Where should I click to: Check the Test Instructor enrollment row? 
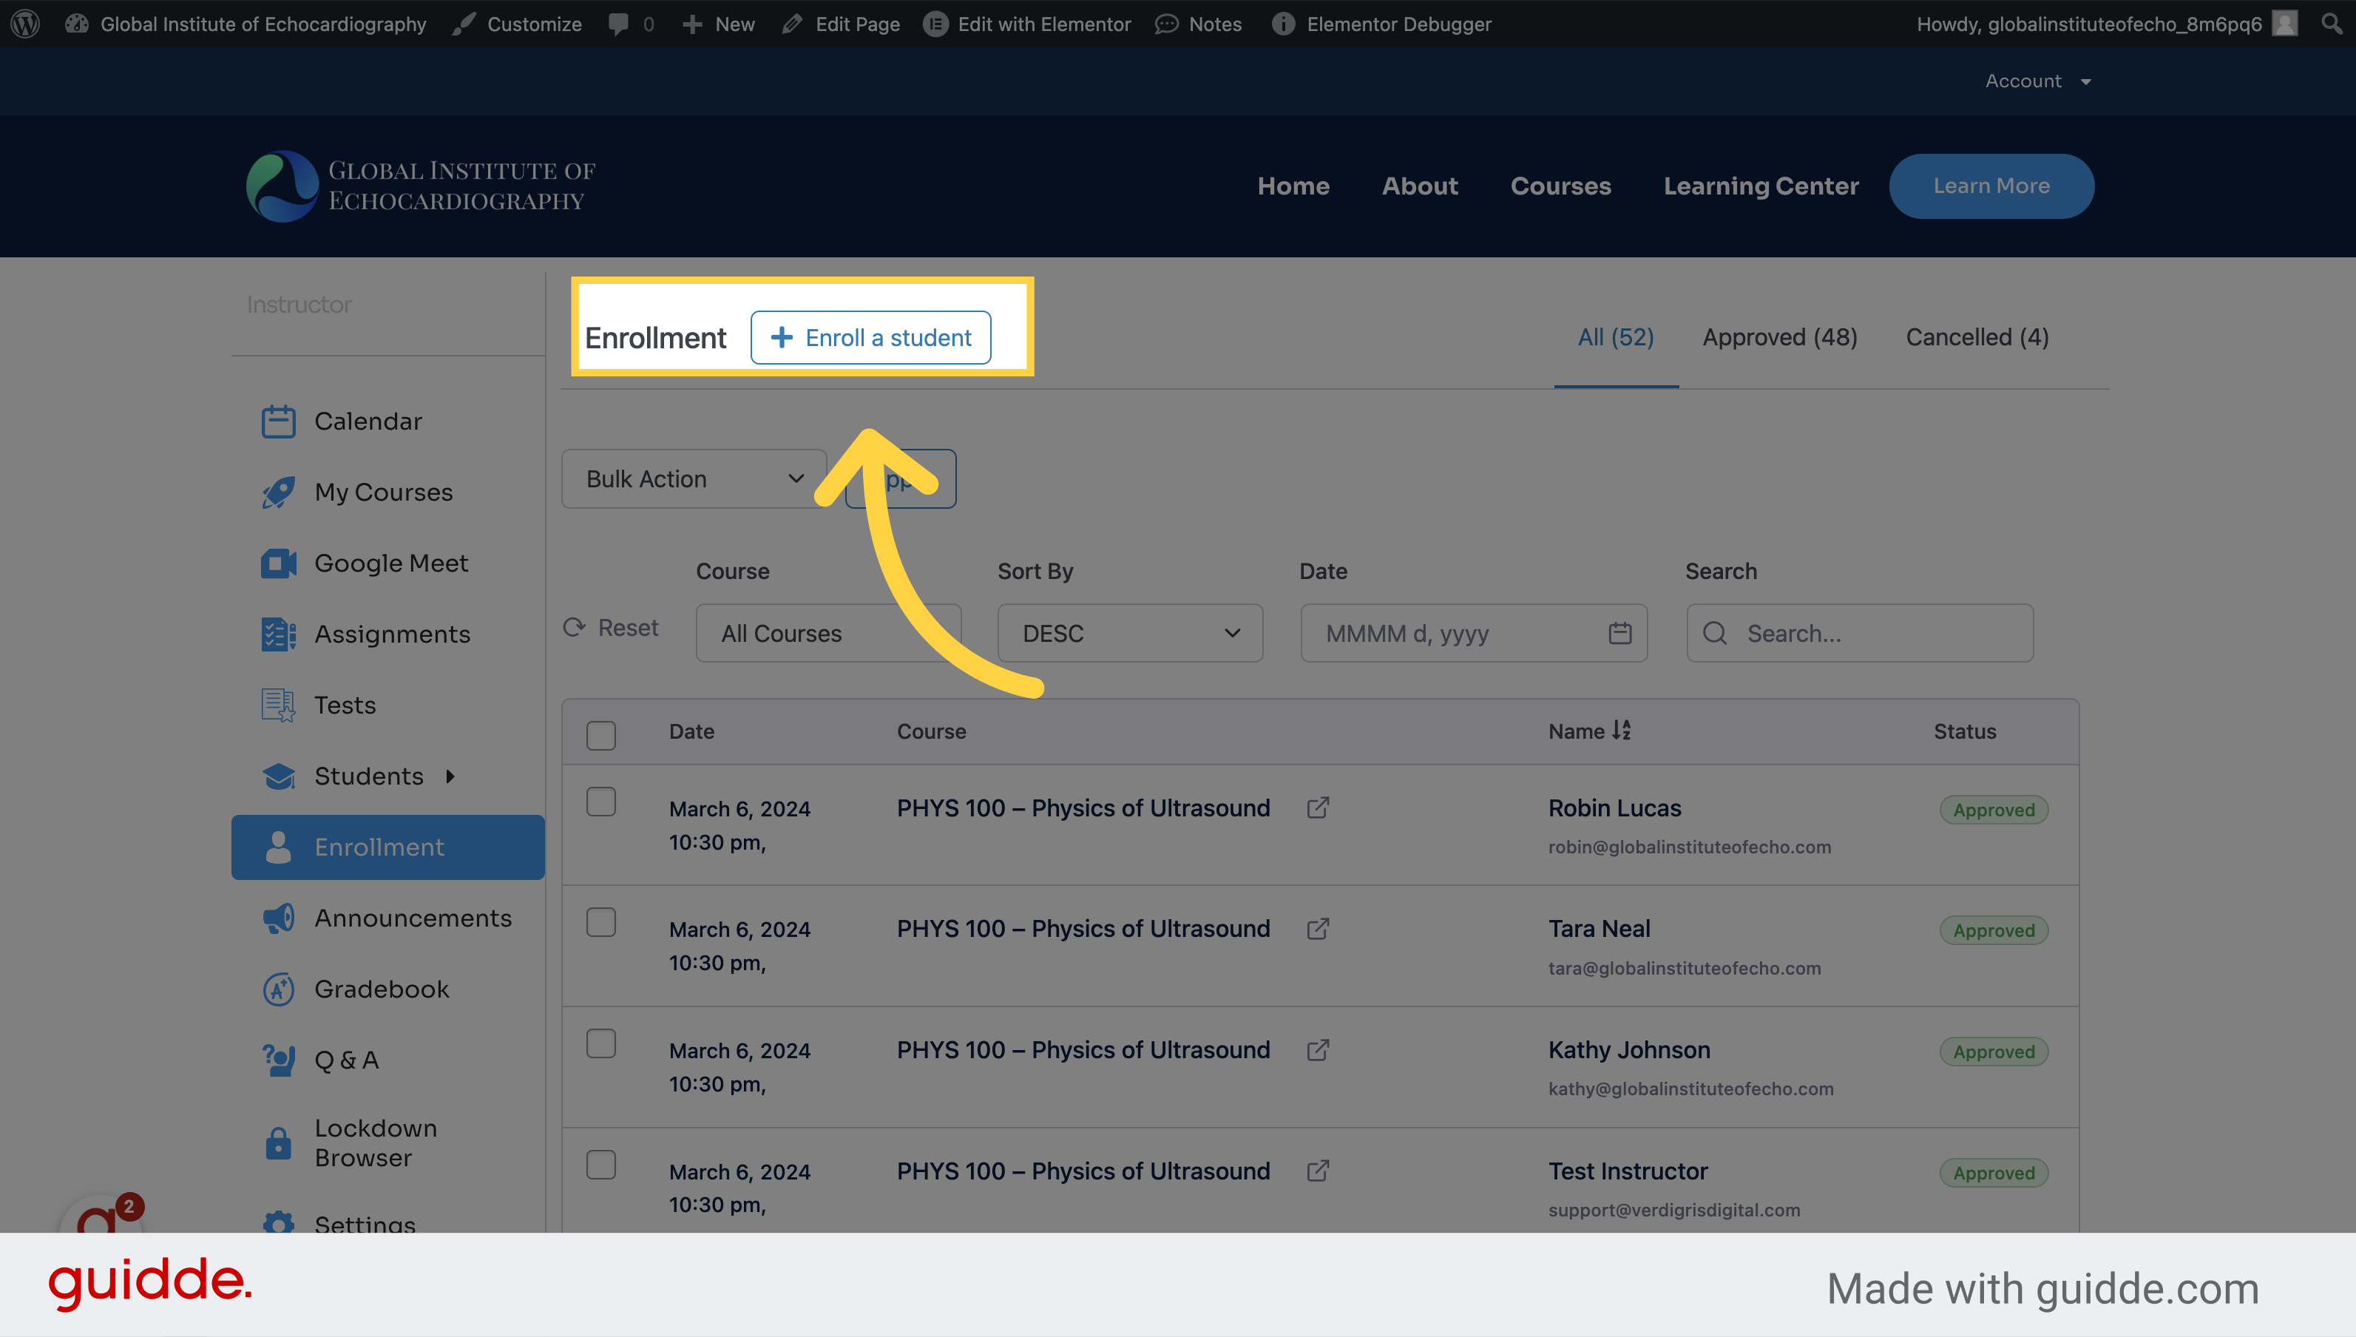point(600,1165)
